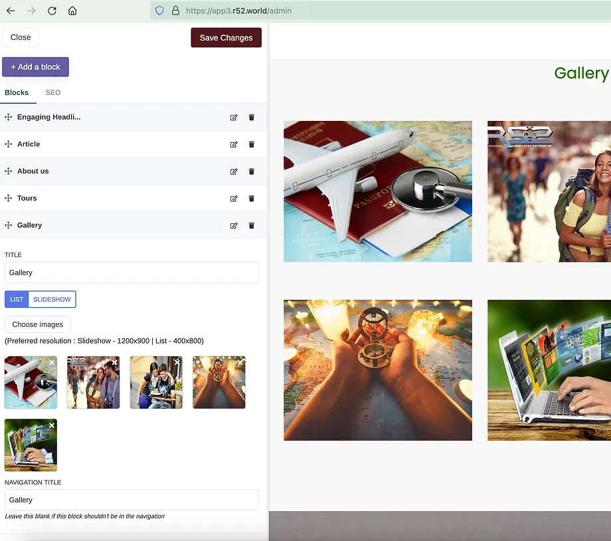This screenshot has width=611, height=541.
Task: Click the drag handle for Gallery block
Action: coord(9,225)
